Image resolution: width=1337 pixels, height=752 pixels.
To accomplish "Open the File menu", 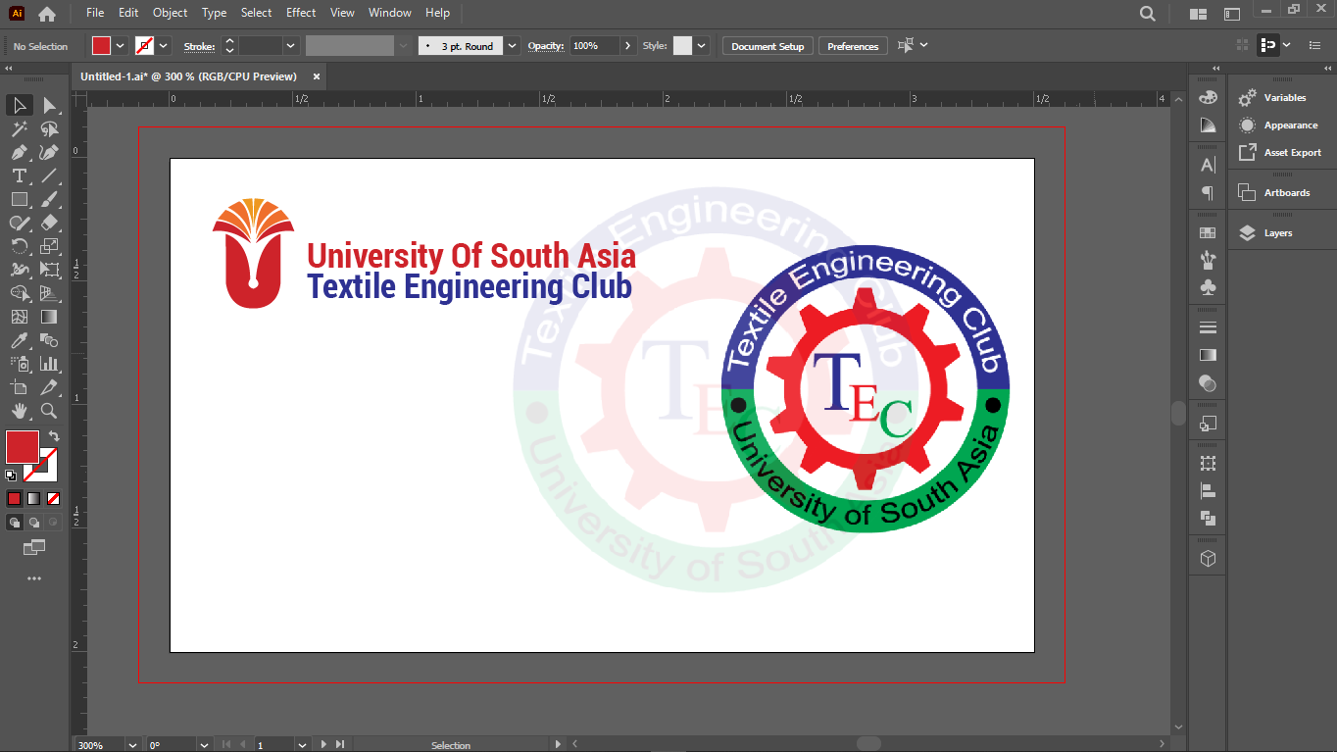I will tap(95, 13).
